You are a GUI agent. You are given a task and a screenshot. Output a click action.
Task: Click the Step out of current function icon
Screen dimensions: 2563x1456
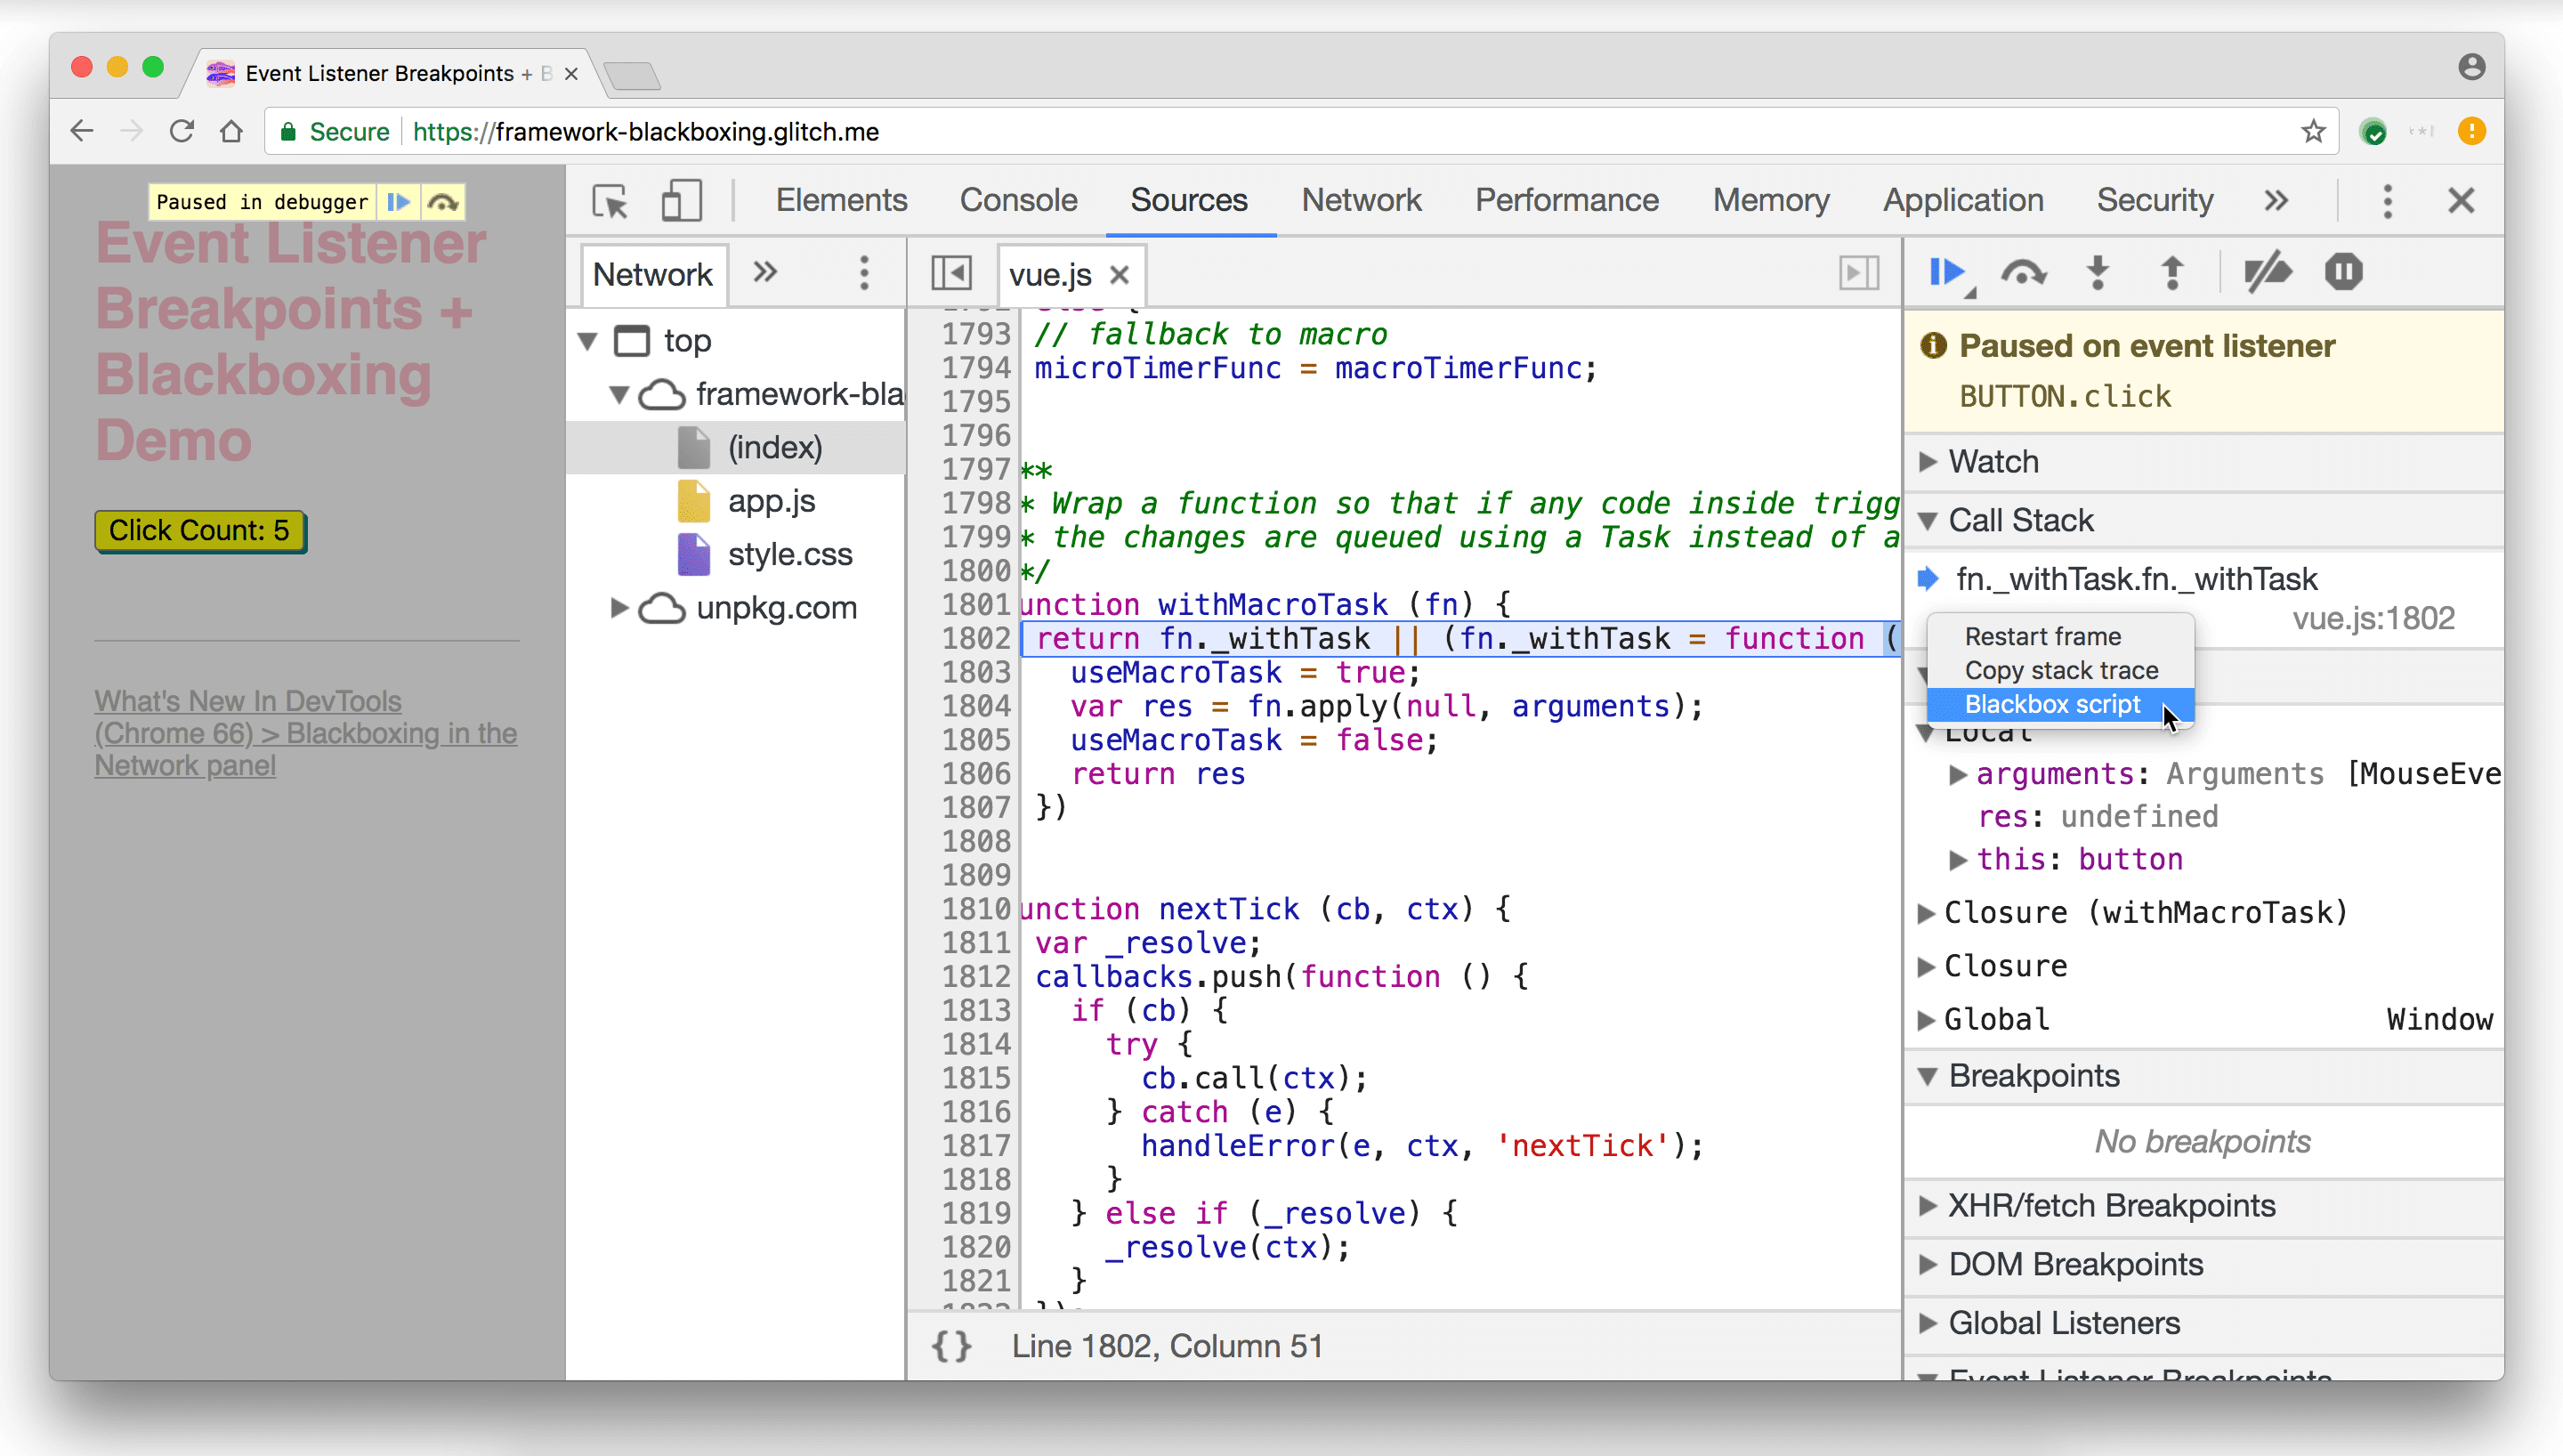tap(2172, 273)
